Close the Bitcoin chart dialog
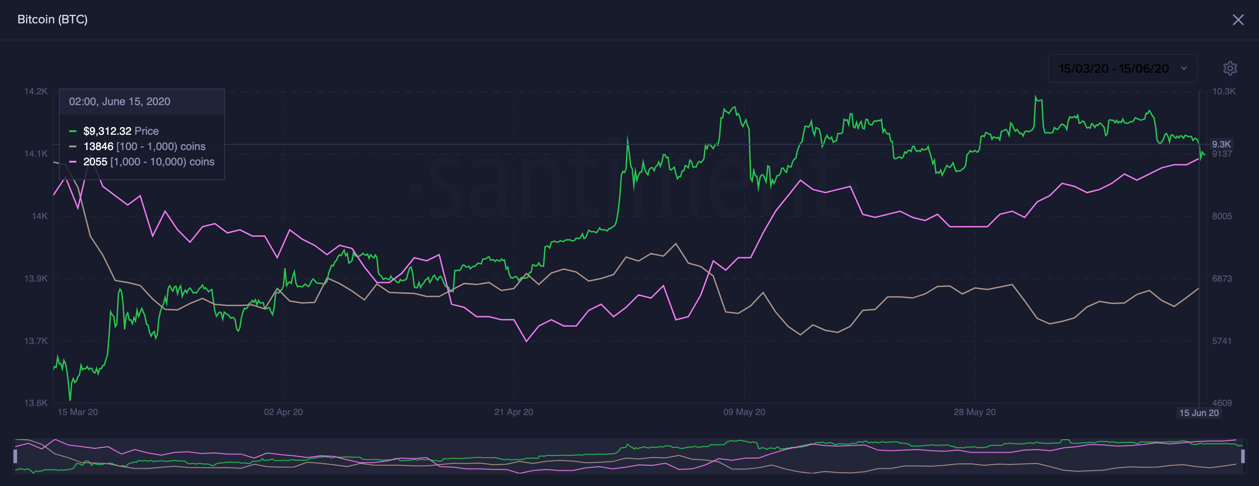 [1238, 20]
